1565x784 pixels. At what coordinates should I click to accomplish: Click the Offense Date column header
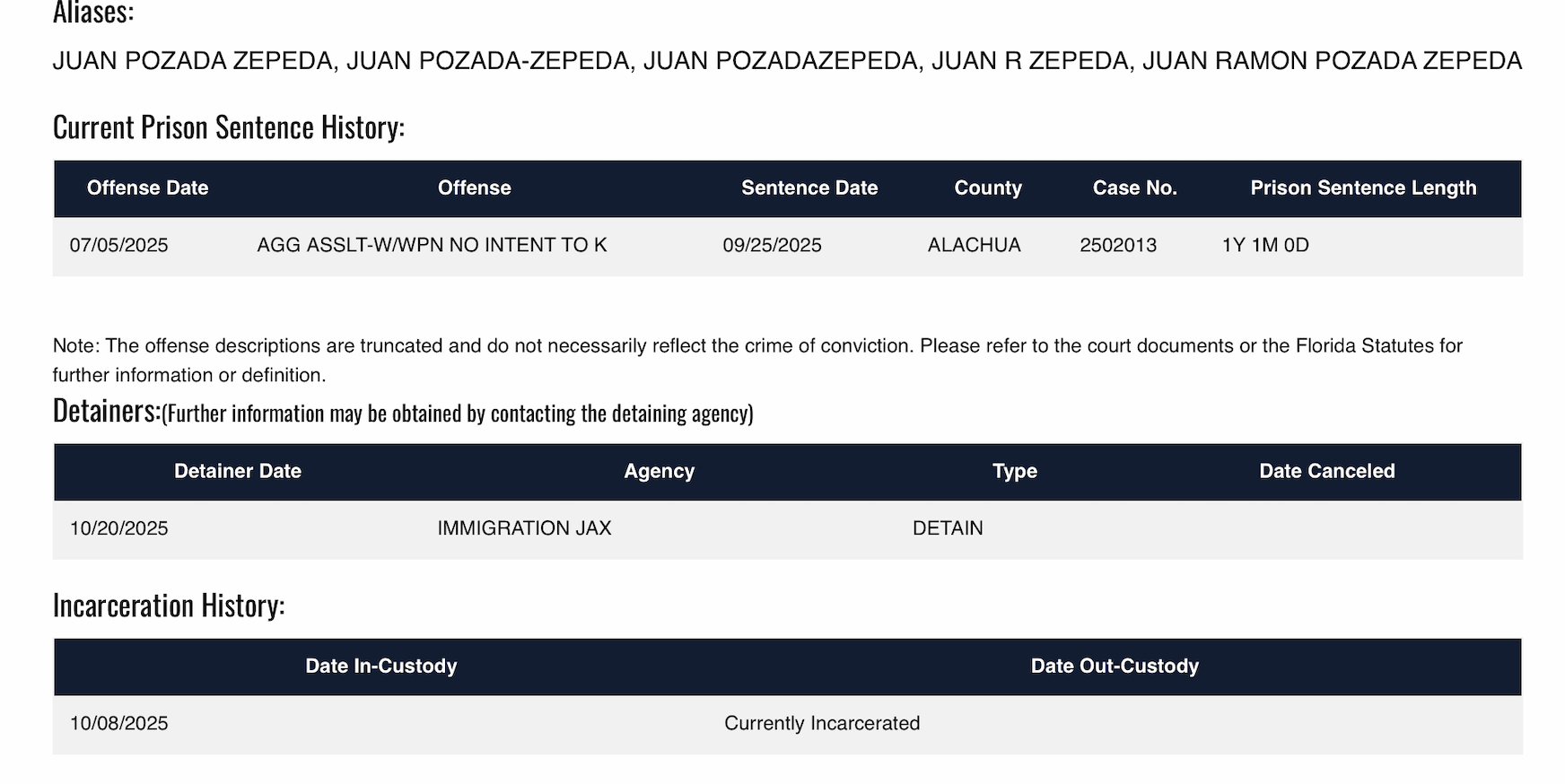(x=147, y=188)
